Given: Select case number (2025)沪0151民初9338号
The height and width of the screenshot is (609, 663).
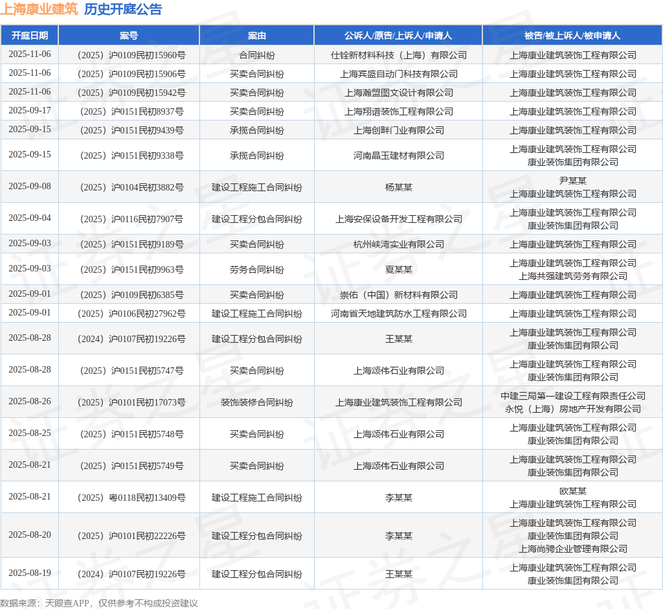Looking at the screenshot, I should [x=131, y=155].
